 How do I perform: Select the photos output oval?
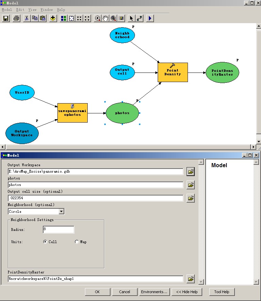(122, 113)
